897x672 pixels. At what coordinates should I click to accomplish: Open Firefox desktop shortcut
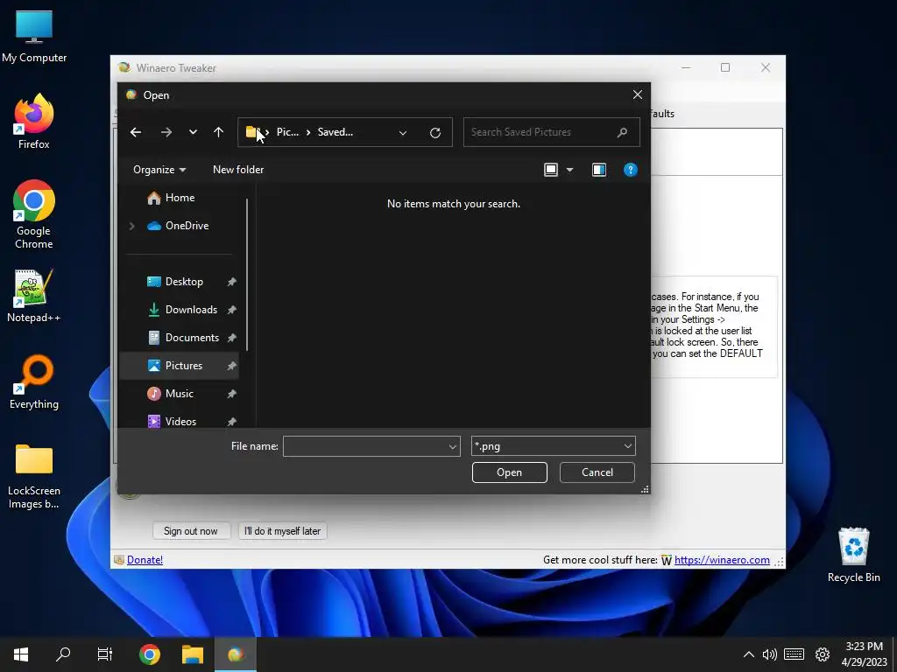(34, 122)
